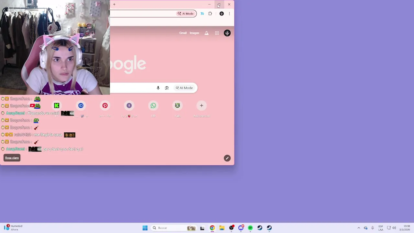Image resolution: width=414 pixels, height=233 pixels.
Task: Open the YouTube shortcut tile
Action: point(32,105)
